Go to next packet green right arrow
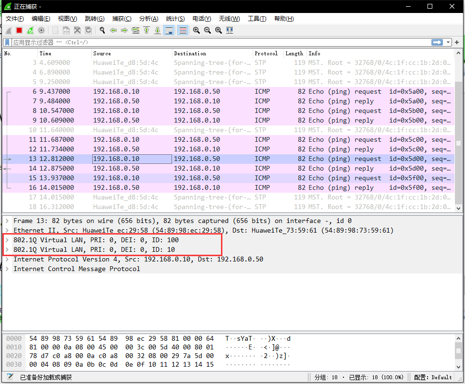This screenshot has width=465, height=384. [x=124, y=30]
